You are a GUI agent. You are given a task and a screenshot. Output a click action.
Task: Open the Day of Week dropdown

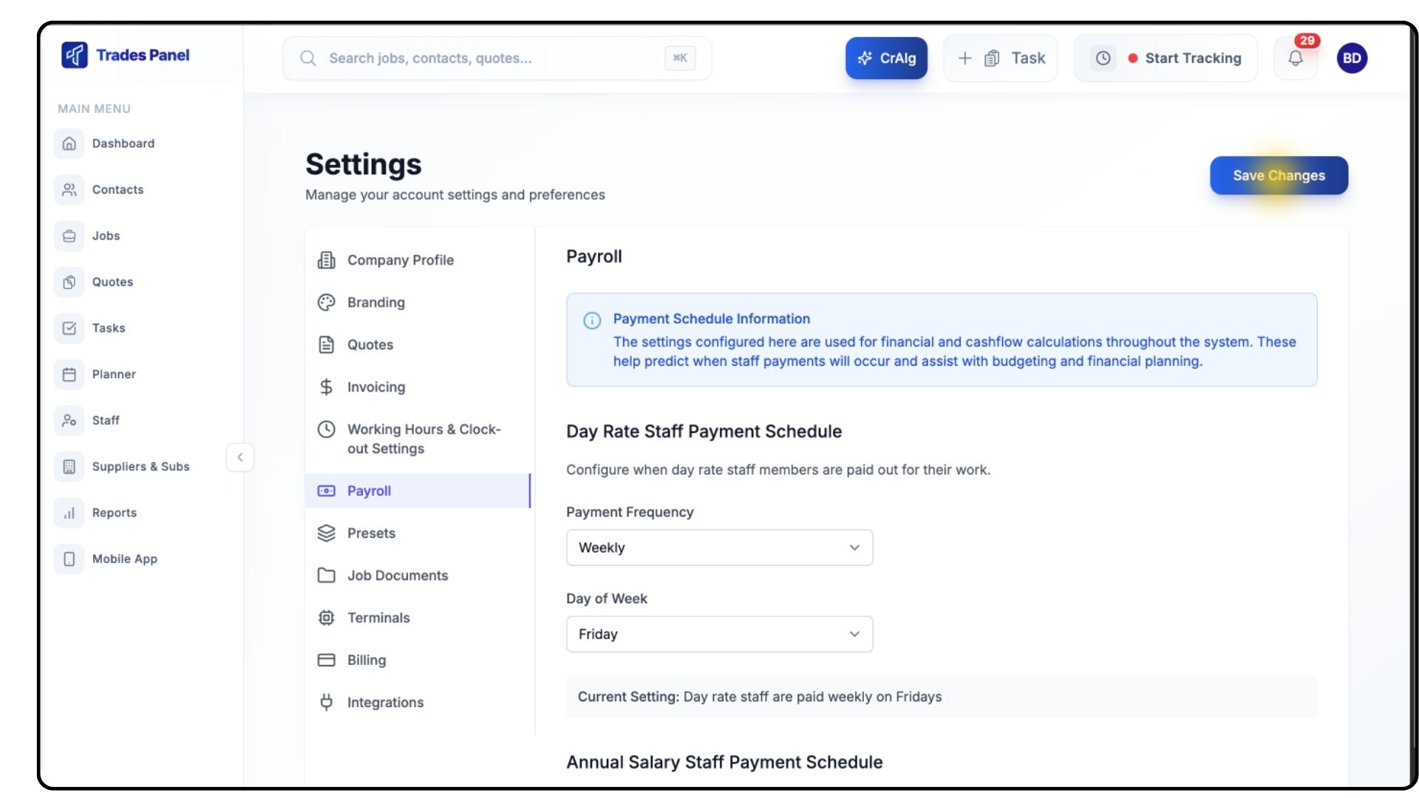point(719,634)
